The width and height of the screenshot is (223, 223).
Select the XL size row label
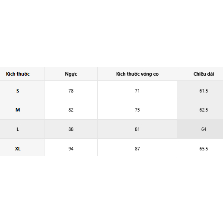click(18, 149)
